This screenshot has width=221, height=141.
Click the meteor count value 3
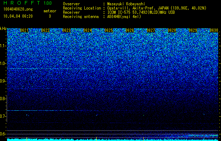50,16
